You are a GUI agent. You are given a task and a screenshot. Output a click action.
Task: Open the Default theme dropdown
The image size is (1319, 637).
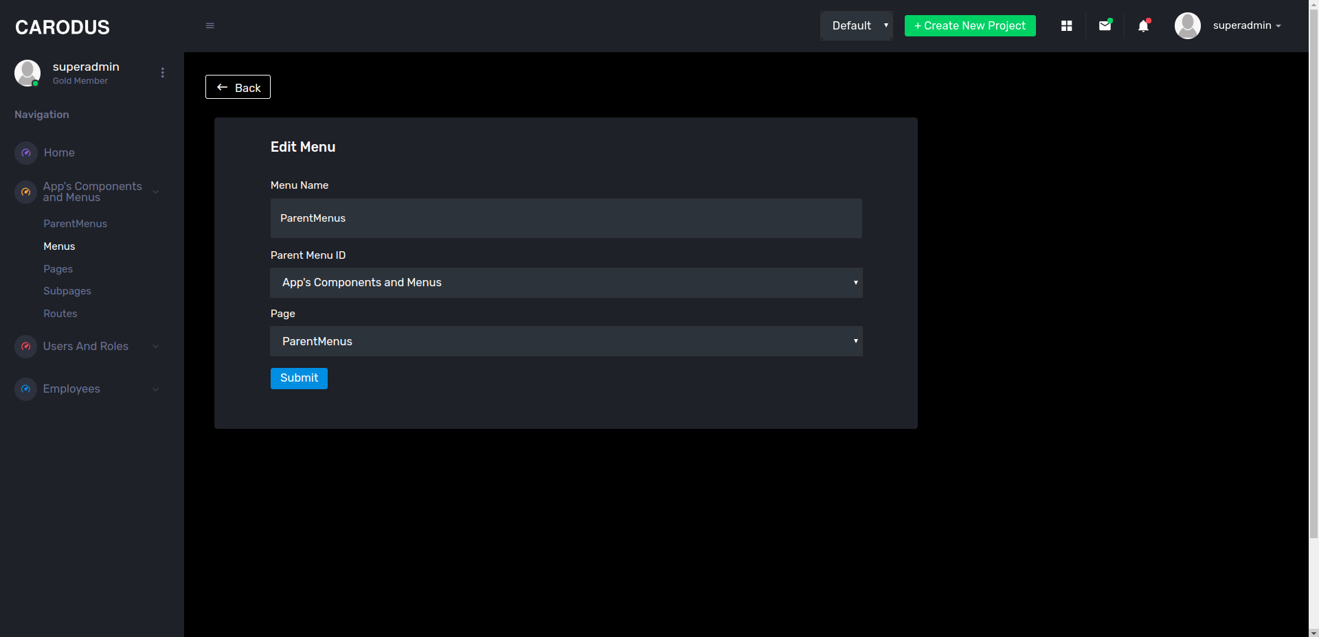coord(856,26)
